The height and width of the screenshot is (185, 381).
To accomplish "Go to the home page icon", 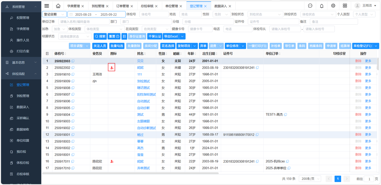I will click(x=58, y=6).
